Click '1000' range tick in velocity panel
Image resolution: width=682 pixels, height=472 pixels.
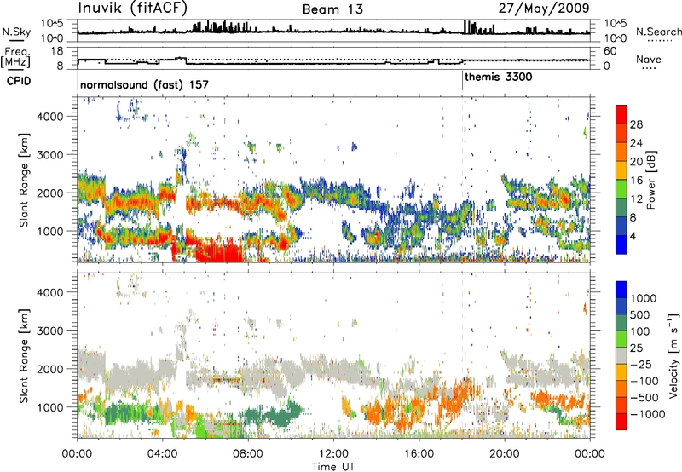click(49, 407)
